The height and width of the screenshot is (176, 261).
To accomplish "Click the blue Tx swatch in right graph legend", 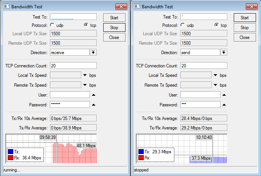I will point(141,152).
